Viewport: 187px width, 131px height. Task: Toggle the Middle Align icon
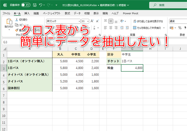point(111,21)
